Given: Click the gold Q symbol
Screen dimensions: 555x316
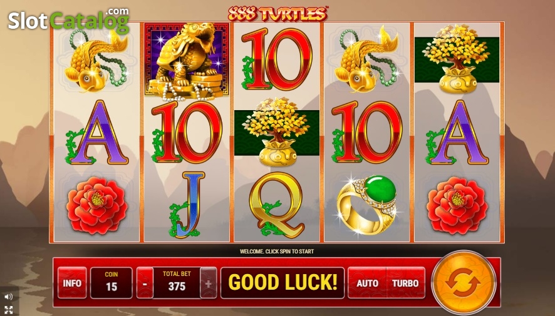Looking at the screenshot, I should click(x=276, y=205).
